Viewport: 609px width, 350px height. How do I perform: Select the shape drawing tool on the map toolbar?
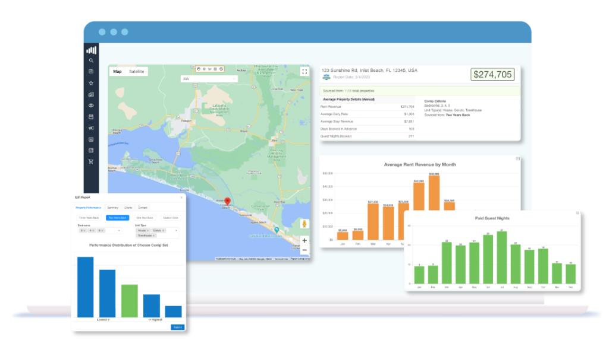[209, 69]
